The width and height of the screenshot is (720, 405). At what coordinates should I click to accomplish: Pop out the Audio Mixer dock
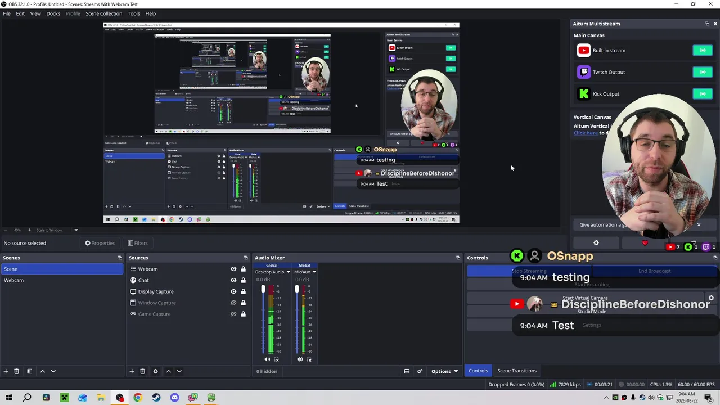458,258
